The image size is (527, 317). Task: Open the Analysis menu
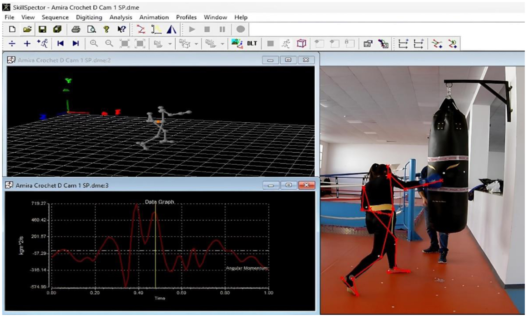(x=120, y=17)
